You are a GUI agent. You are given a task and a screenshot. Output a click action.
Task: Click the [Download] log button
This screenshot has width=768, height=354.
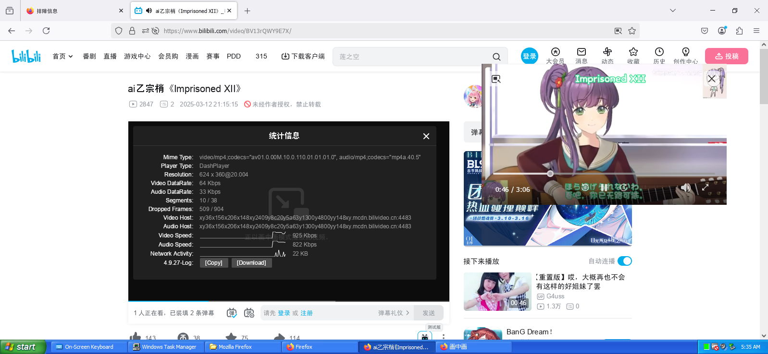[251, 263]
